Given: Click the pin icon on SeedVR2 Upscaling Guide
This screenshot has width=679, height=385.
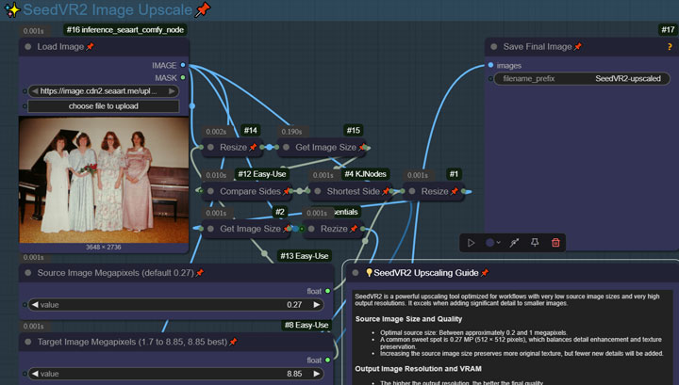Looking at the screenshot, I should pos(485,273).
